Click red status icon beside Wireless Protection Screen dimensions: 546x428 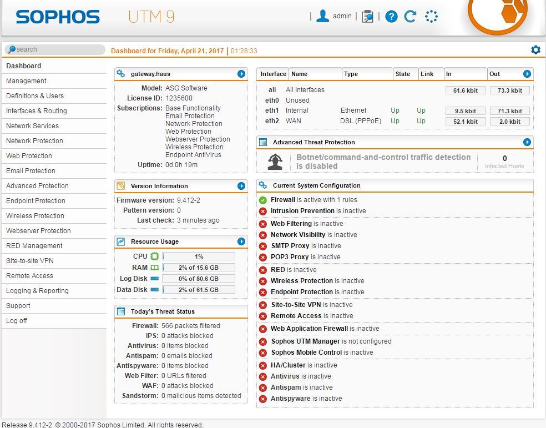pos(263,281)
